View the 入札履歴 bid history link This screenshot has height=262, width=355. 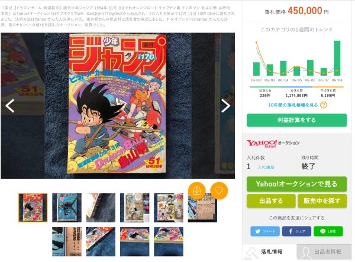tap(266, 167)
